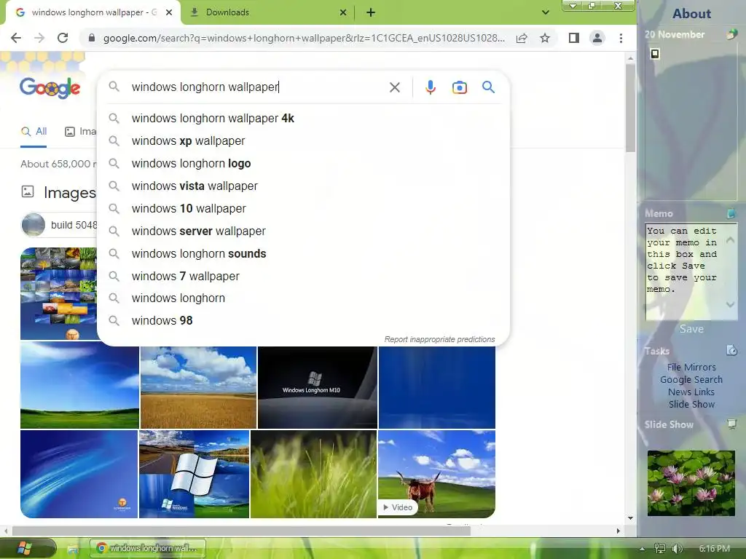Open the Windows Longhorn M10 thumbnail

click(x=318, y=387)
